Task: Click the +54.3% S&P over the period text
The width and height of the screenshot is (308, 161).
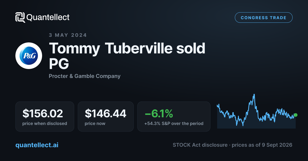Action: click(x=174, y=123)
